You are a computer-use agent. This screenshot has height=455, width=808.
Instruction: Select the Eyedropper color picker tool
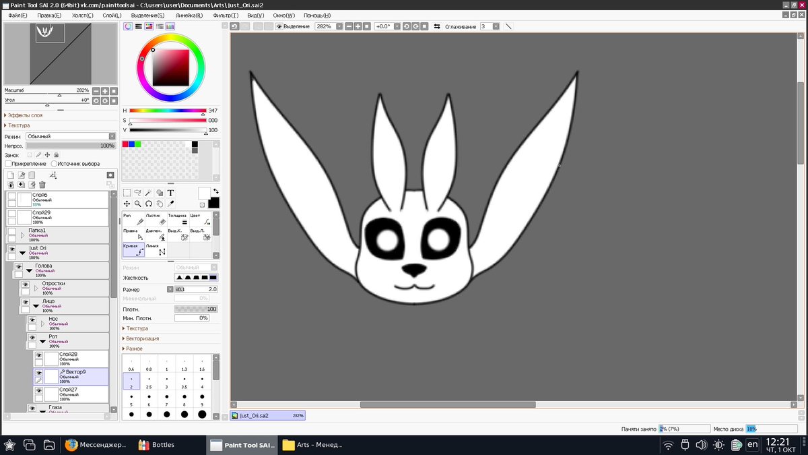point(170,204)
